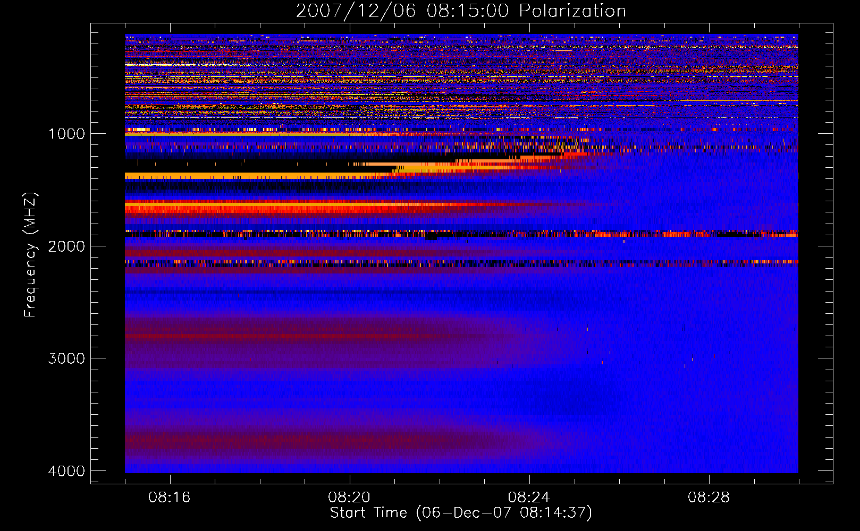The image size is (860, 531).
Task: Click the 3000 frequency tick label
Action: click(66, 358)
